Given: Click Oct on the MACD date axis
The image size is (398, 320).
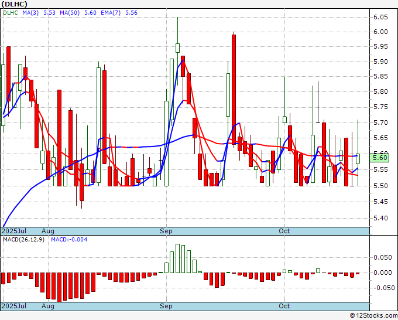Looking at the screenshot, I should [x=284, y=306].
